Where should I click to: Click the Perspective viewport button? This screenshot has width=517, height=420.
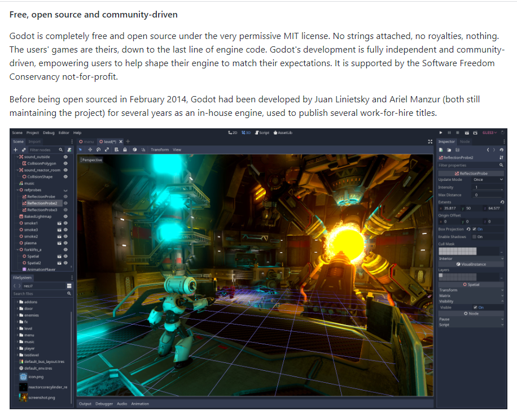click(x=92, y=160)
